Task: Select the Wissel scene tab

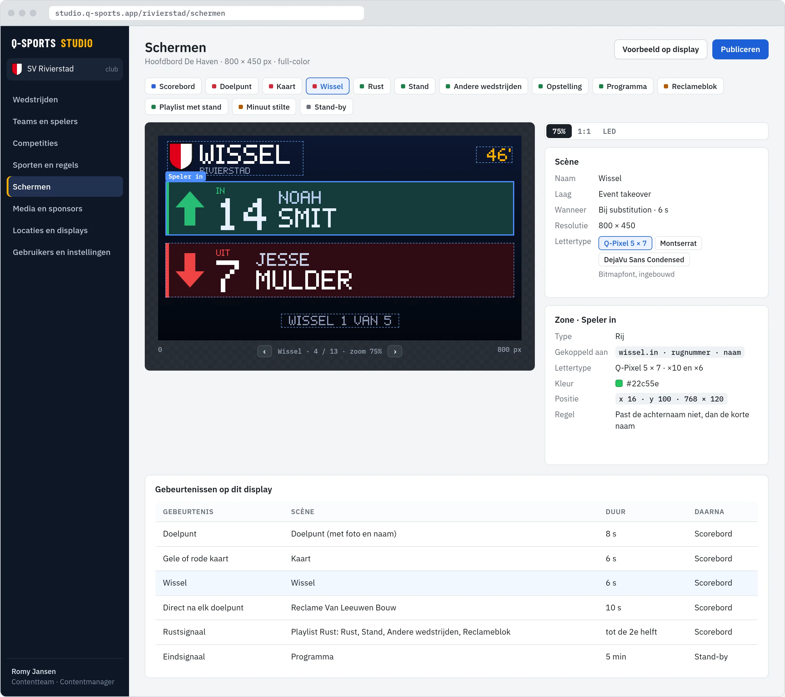Action: [x=327, y=86]
